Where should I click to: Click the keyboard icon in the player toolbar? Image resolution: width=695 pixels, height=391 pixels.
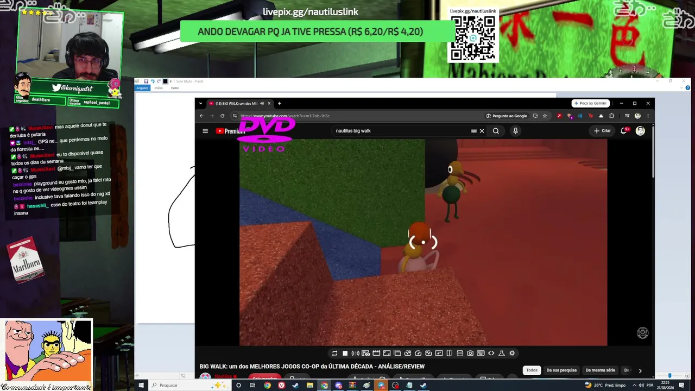pos(481,354)
